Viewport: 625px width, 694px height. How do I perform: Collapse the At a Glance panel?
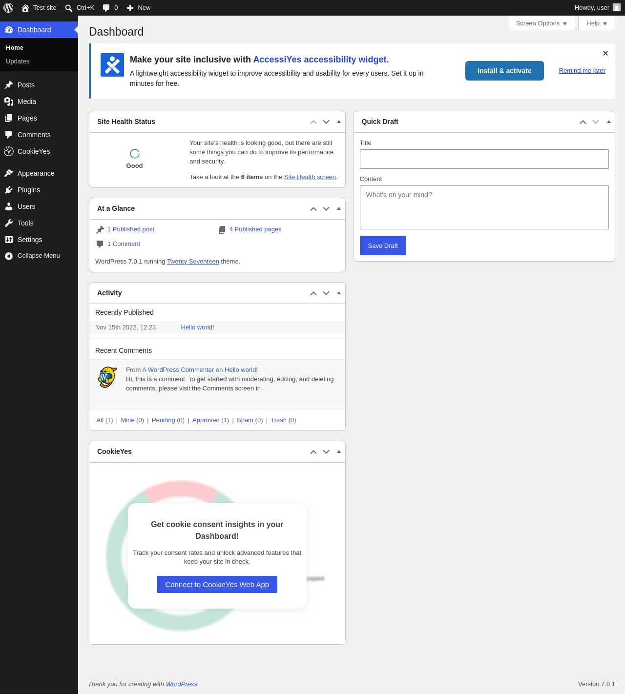coord(339,208)
